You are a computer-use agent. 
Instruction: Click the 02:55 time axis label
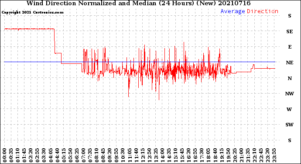click(38, 155)
